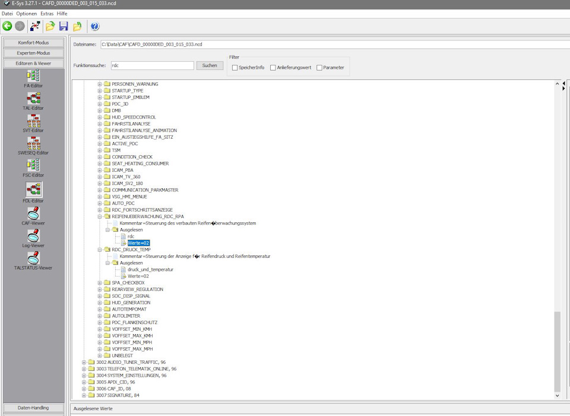Click the Dateiname path field

pos(334,44)
